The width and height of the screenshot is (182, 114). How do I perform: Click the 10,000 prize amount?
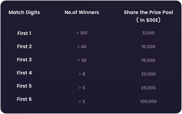click(x=148, y=47)
